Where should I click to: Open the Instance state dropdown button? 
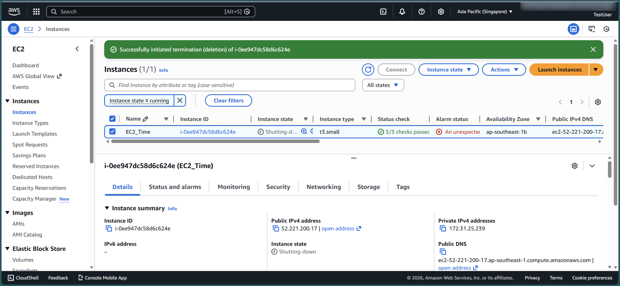[449, 70]
